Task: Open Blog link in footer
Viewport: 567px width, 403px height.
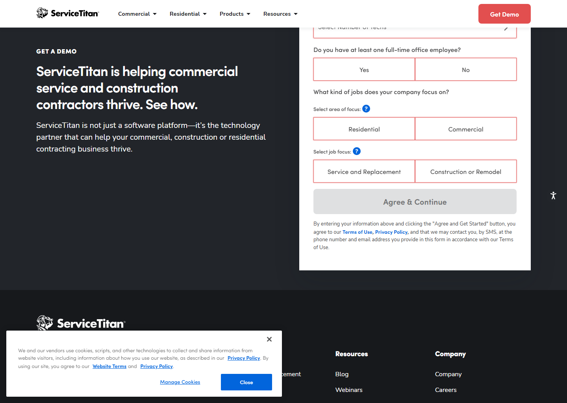Action: (342, 374)
